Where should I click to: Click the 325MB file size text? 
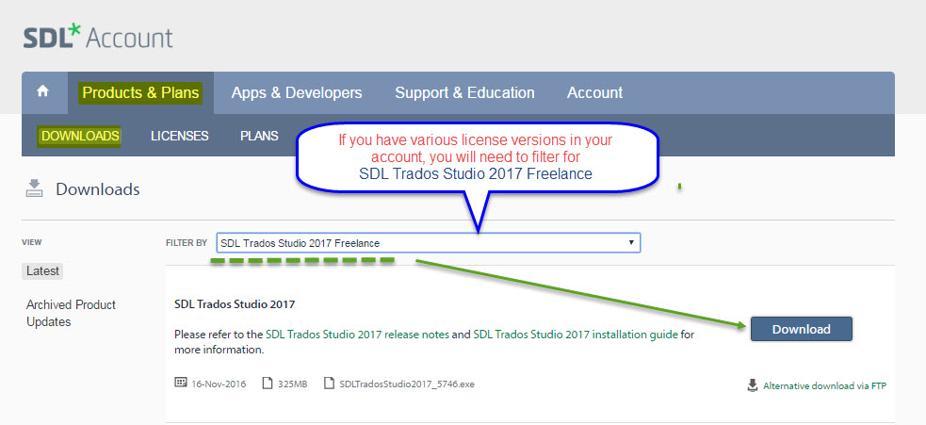292,384
